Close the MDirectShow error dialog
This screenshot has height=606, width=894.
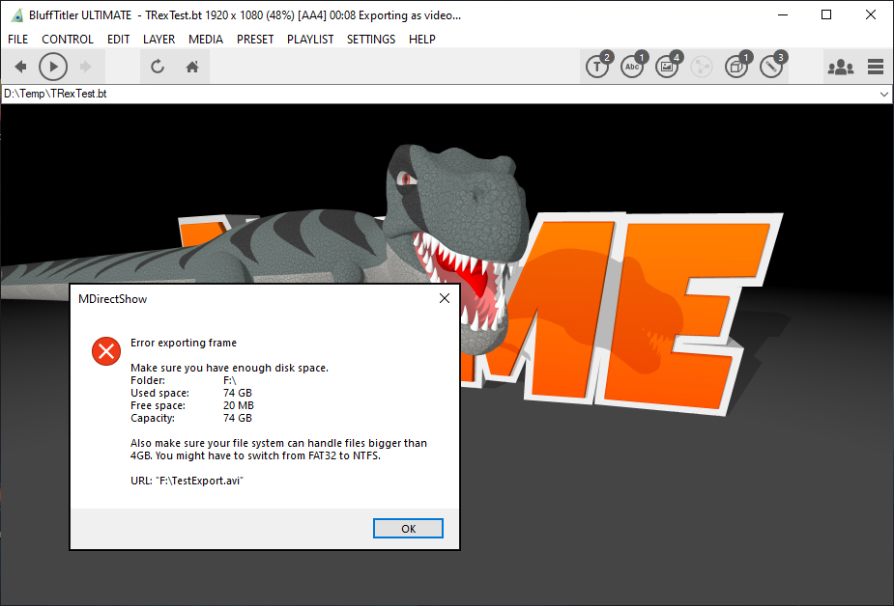point(445,298)
